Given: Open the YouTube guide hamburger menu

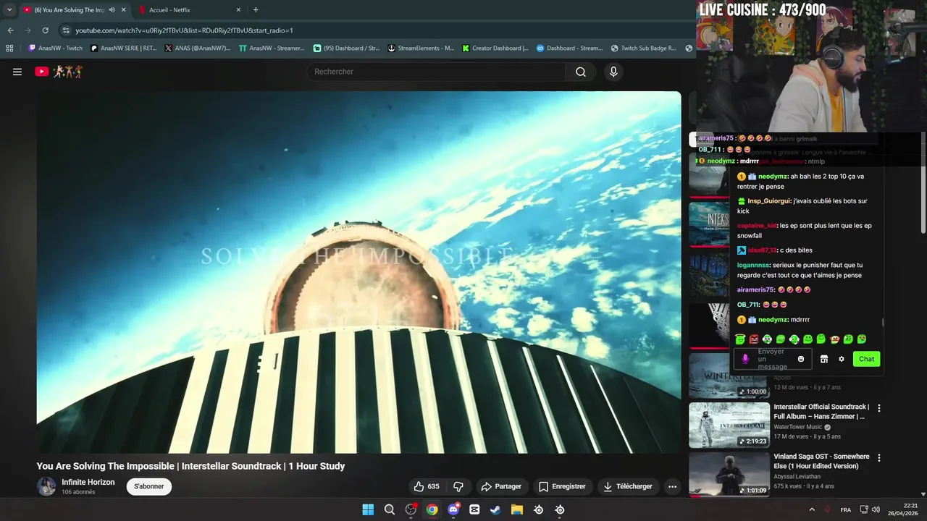Looking at the screenshot, I should tap(17, 72).
